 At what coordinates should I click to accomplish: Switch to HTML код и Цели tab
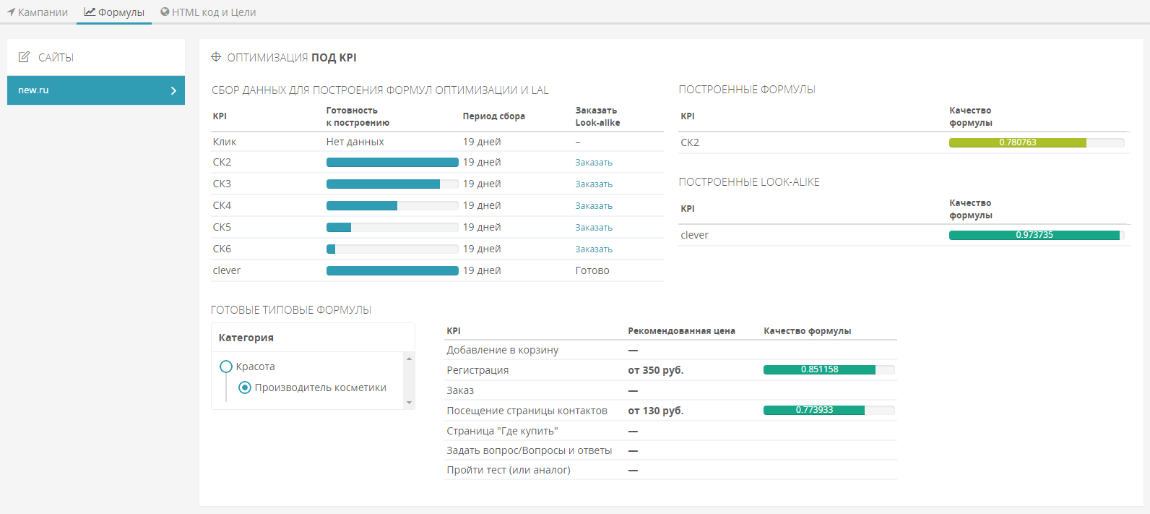tap(214, 12)
